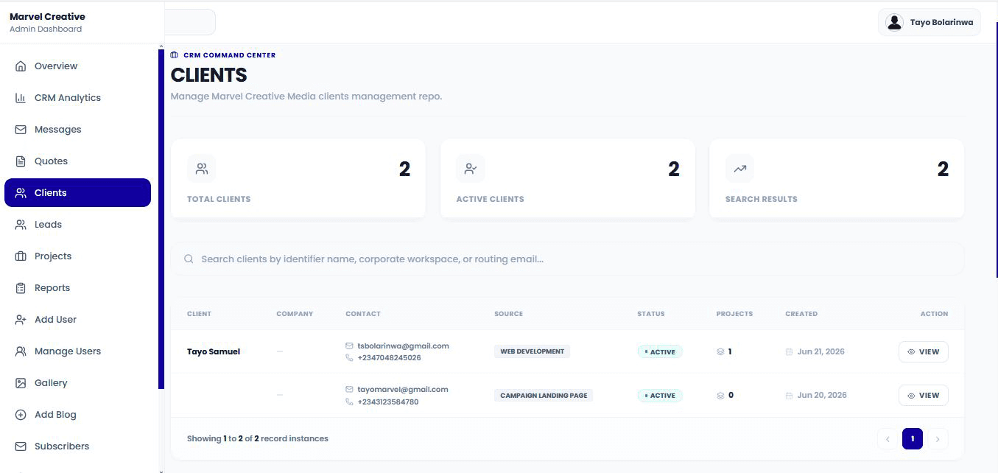Navigate to Projects page
Viewport: 998px width, 473px height.
point(77,256)
